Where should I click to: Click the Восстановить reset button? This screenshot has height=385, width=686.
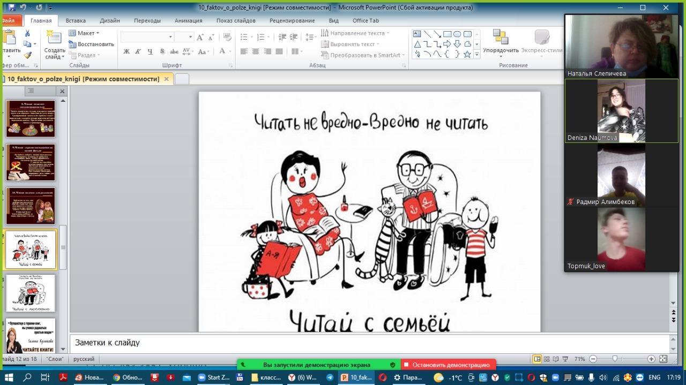(92, 44)
